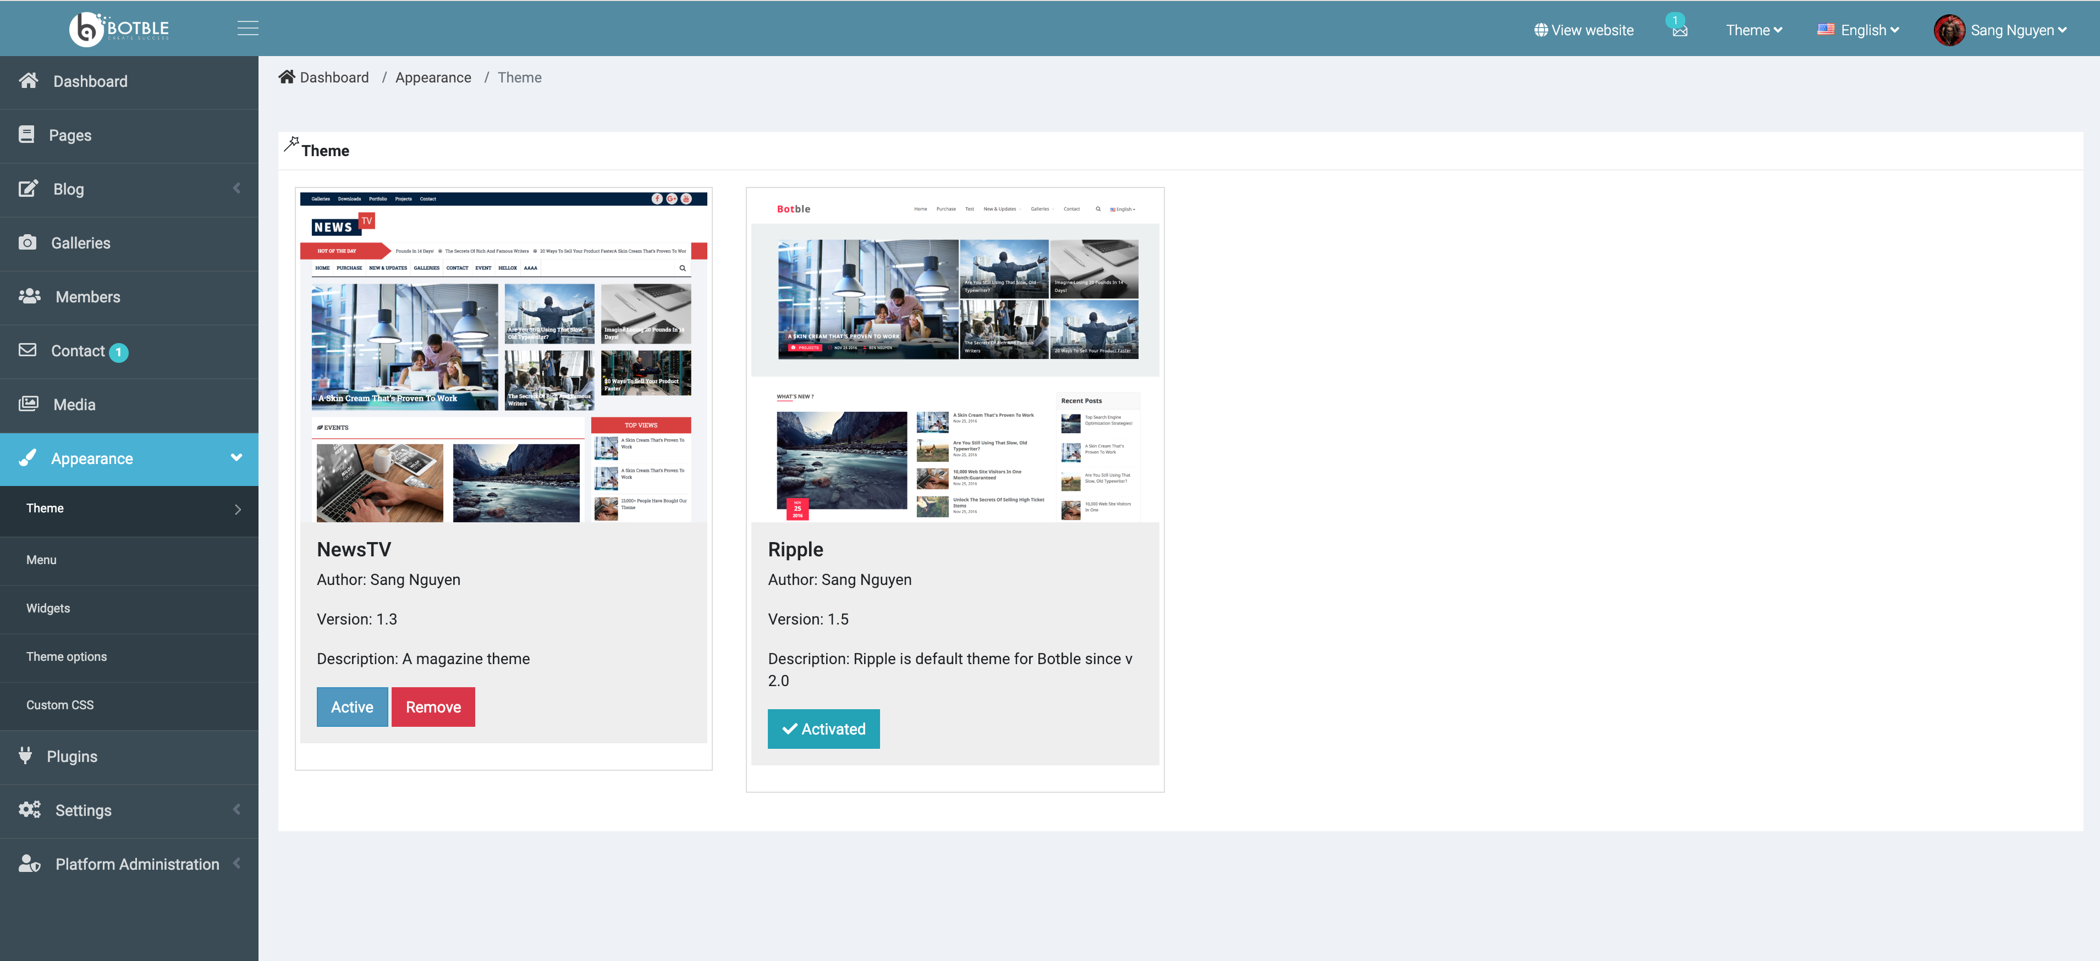Activate the NewsTV theme with the Active button

[x=351, y=706]
